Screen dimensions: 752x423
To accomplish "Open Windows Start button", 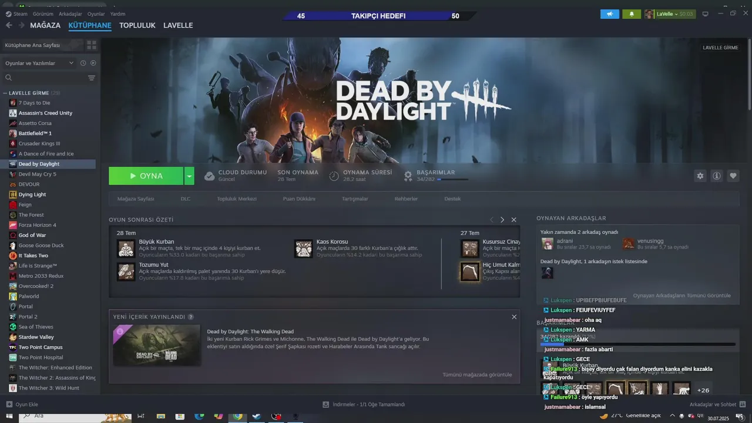I will tap(8, 416).
